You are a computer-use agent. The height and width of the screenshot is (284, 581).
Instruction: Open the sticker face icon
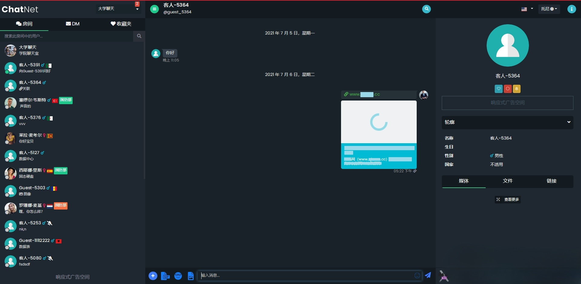point(178,276)
